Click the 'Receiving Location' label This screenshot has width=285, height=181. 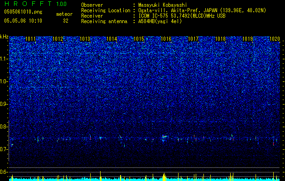[106, 10]
